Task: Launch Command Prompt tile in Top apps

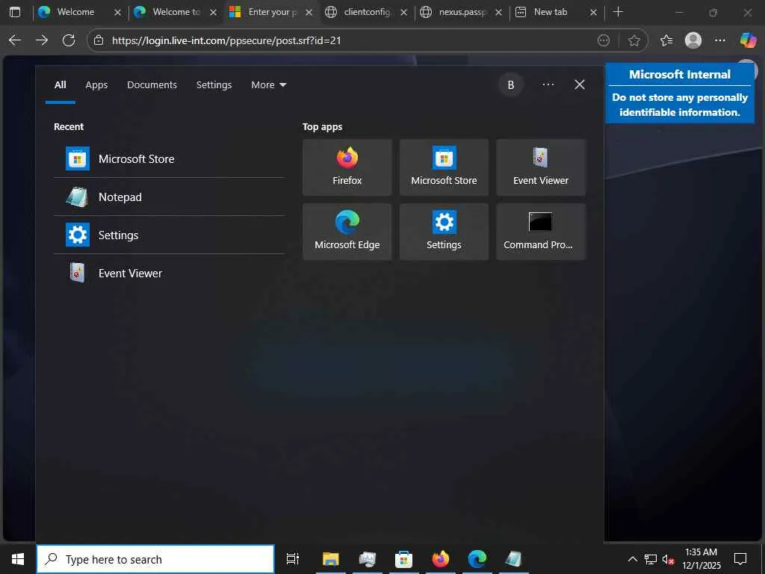Action: 541,232
